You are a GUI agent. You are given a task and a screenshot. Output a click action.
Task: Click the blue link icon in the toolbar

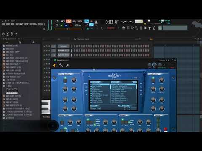point(91,25)
